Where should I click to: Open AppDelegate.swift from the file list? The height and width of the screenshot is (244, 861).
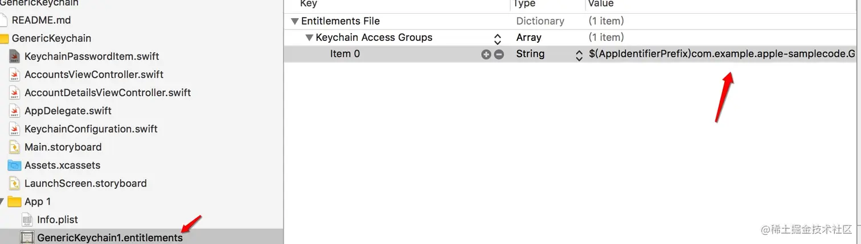(x=68, y=111)
